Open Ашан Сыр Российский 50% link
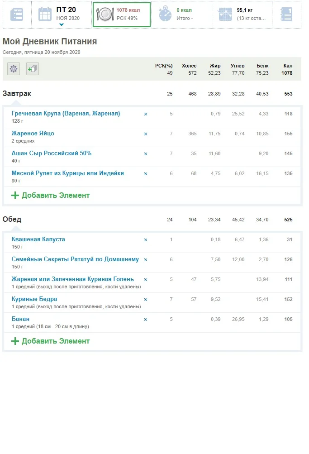The width and height of the screenshot is (309, 454). pyautogui.click(x=52, y=153)
